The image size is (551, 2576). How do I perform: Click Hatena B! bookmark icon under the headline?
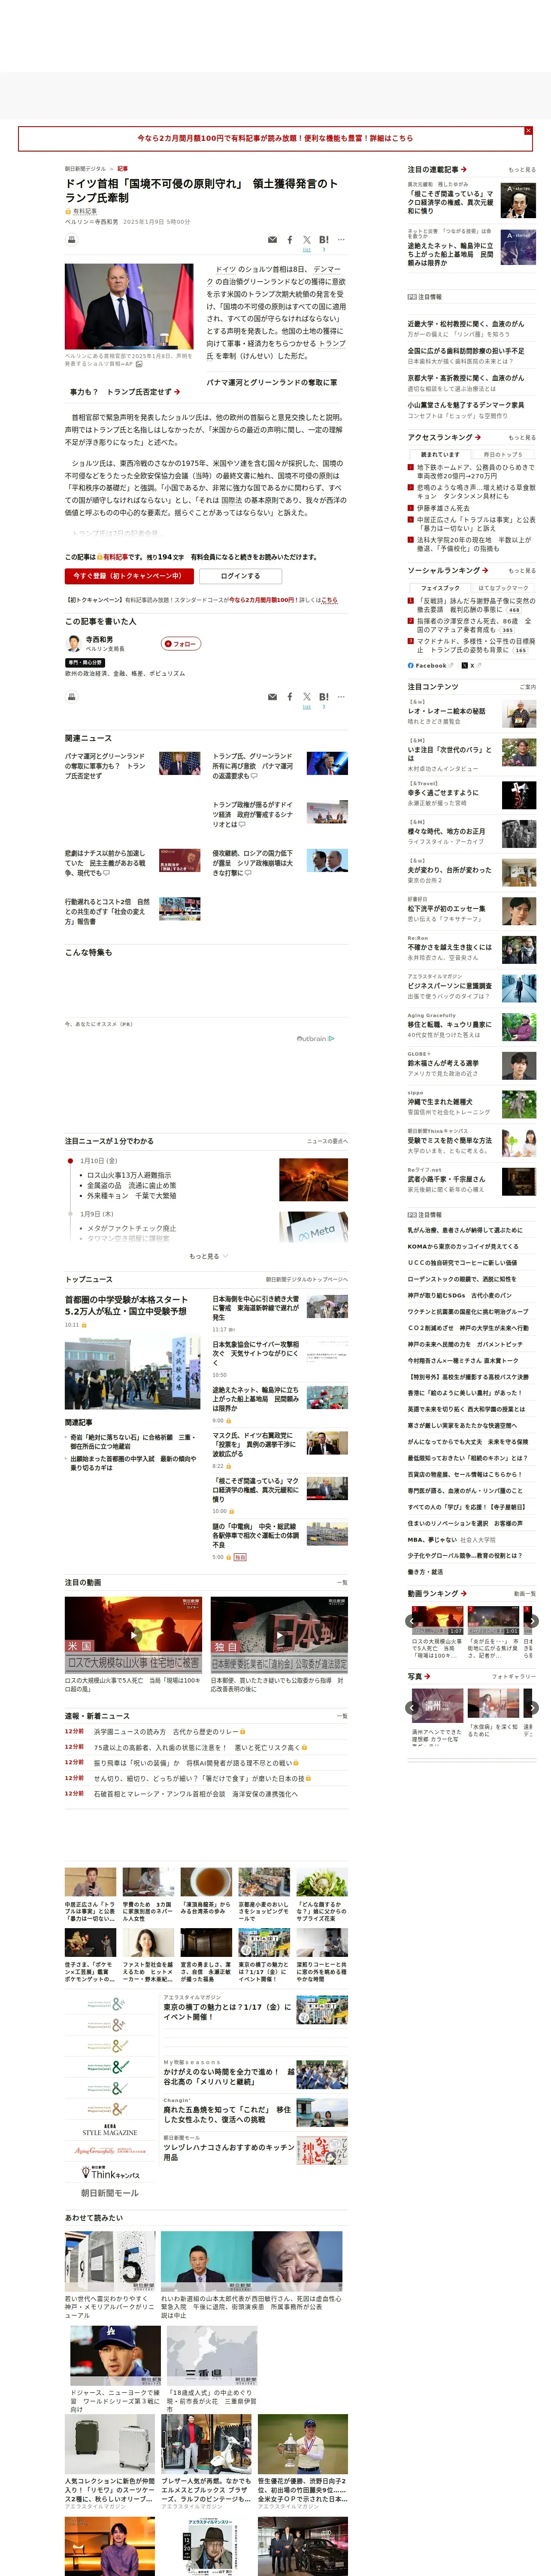click(x=324, y=240)
